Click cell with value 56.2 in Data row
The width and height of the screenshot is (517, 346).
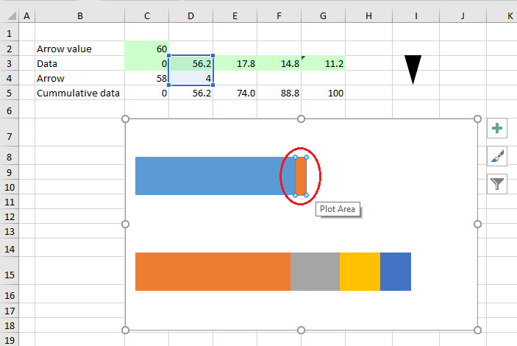pos(191,64)
